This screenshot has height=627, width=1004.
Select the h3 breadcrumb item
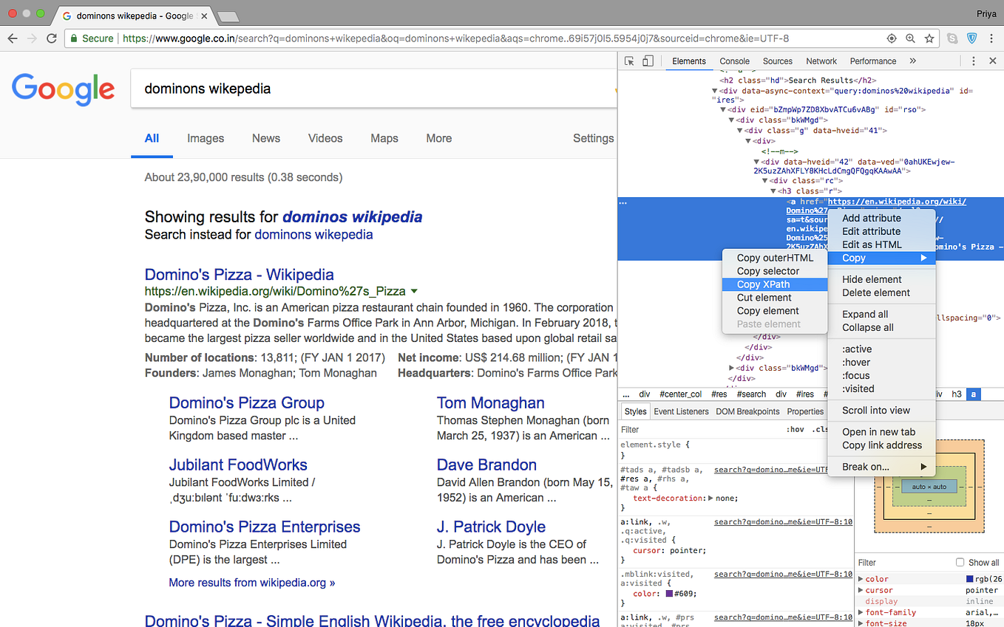pyautogui.click(x=957, y=394)
